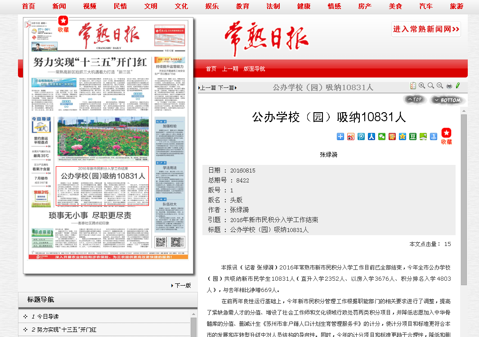
Task: Click the zoom out magnifier icon
Action: (439, 86)
